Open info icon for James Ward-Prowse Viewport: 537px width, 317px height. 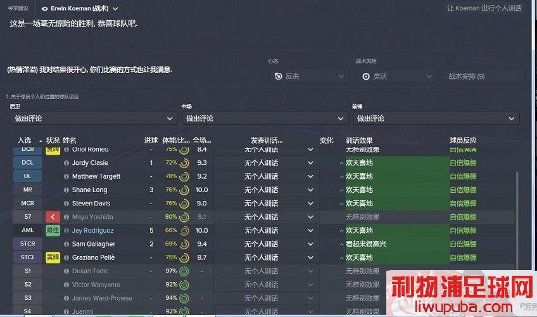[x=66, y=298]
